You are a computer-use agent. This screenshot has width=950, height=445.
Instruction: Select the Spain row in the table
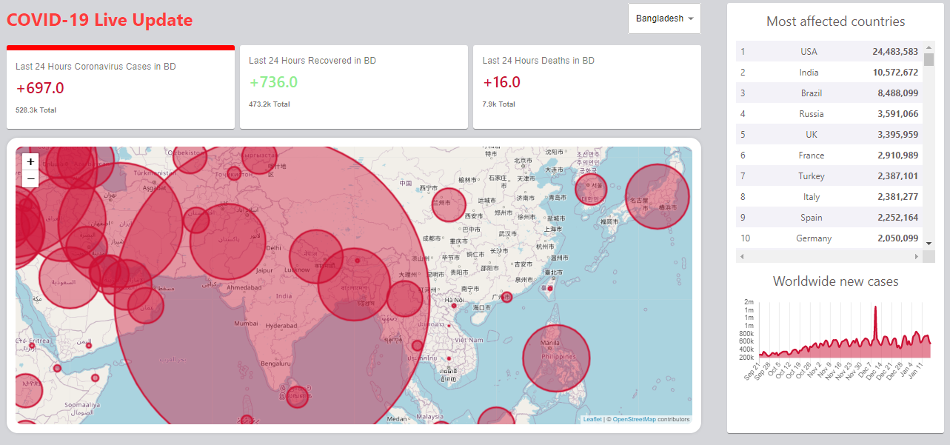click(829, 218)
